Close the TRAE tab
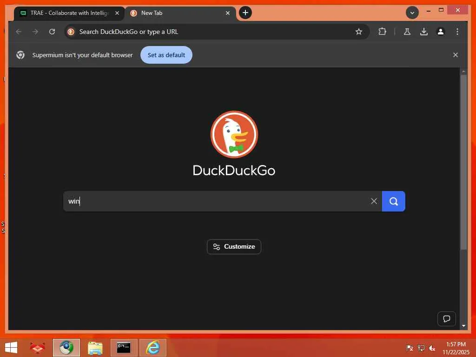Screen dimensions: 476x357 pyautogui.click(x=117, y=13)
